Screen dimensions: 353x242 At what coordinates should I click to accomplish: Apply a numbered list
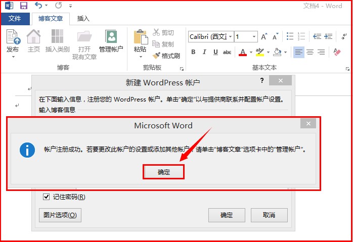point(301,36)
